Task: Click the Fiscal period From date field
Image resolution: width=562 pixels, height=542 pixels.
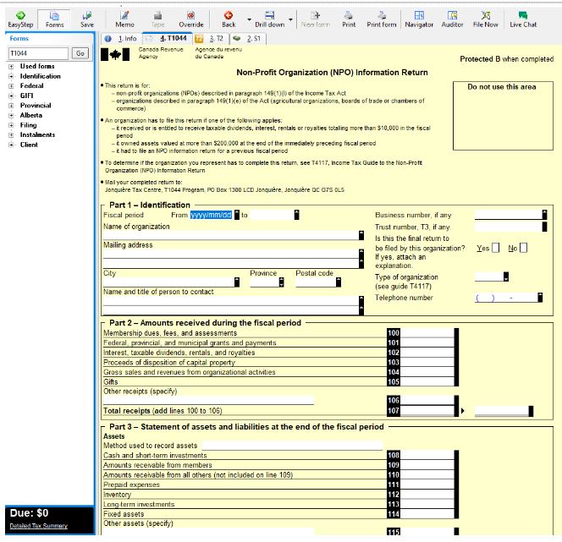Action: (x=211, y=215)
